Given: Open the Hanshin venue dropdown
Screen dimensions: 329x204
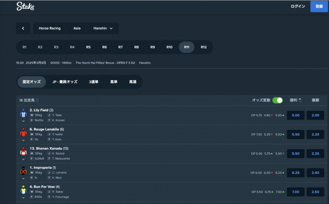Looking at the screenshot, I should point(103,28).
